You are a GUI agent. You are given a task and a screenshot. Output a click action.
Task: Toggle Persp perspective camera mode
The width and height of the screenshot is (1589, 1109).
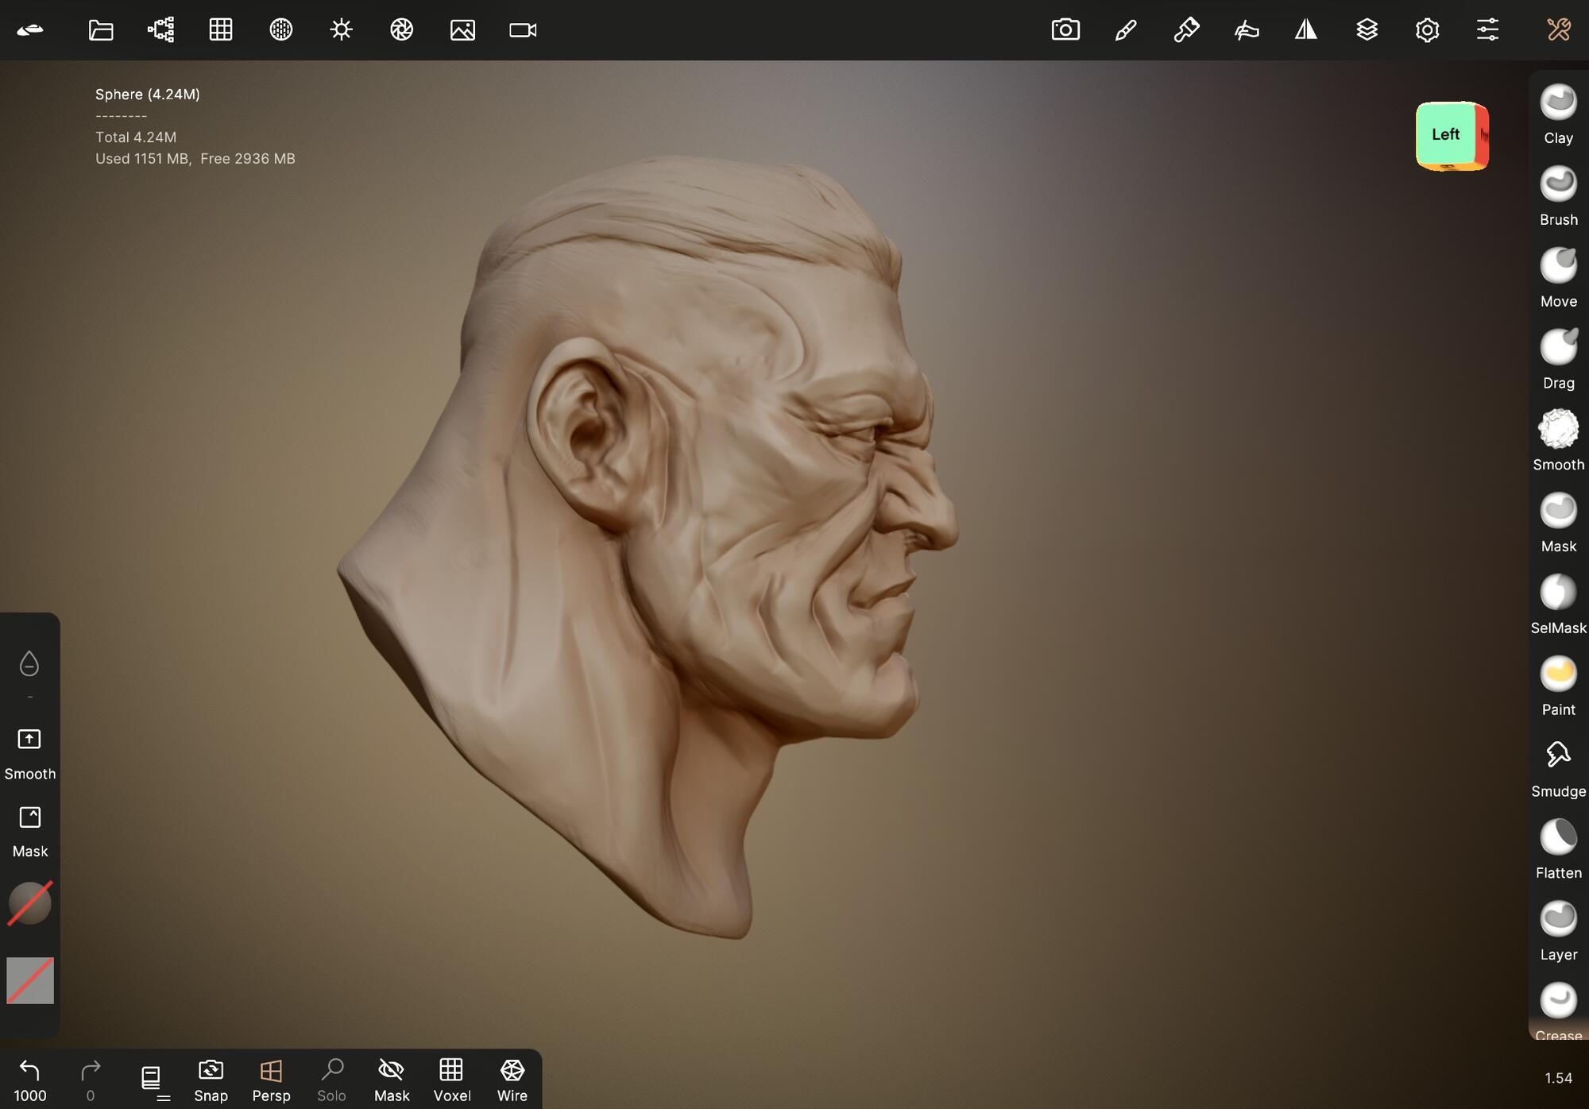pos(271,1080)
